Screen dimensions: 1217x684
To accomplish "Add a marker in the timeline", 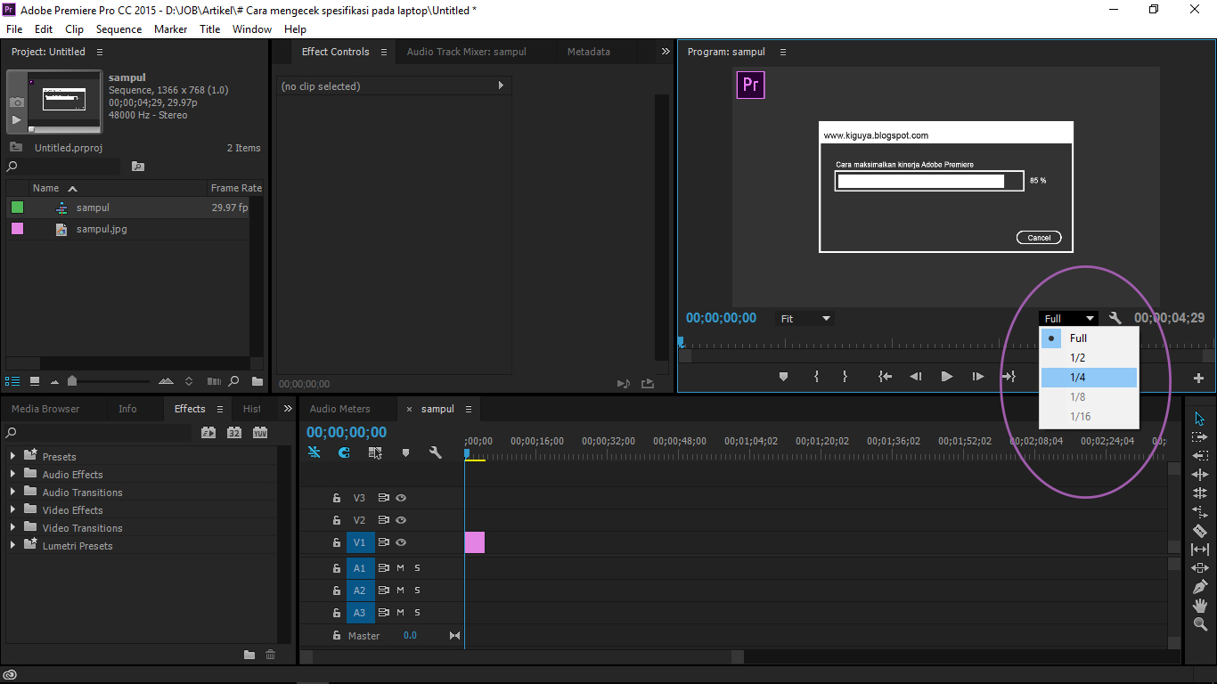I will coord(405,452).
